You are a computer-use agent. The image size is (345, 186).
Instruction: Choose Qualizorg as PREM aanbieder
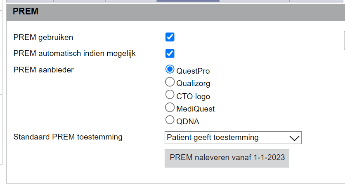(x=170, y=82)
